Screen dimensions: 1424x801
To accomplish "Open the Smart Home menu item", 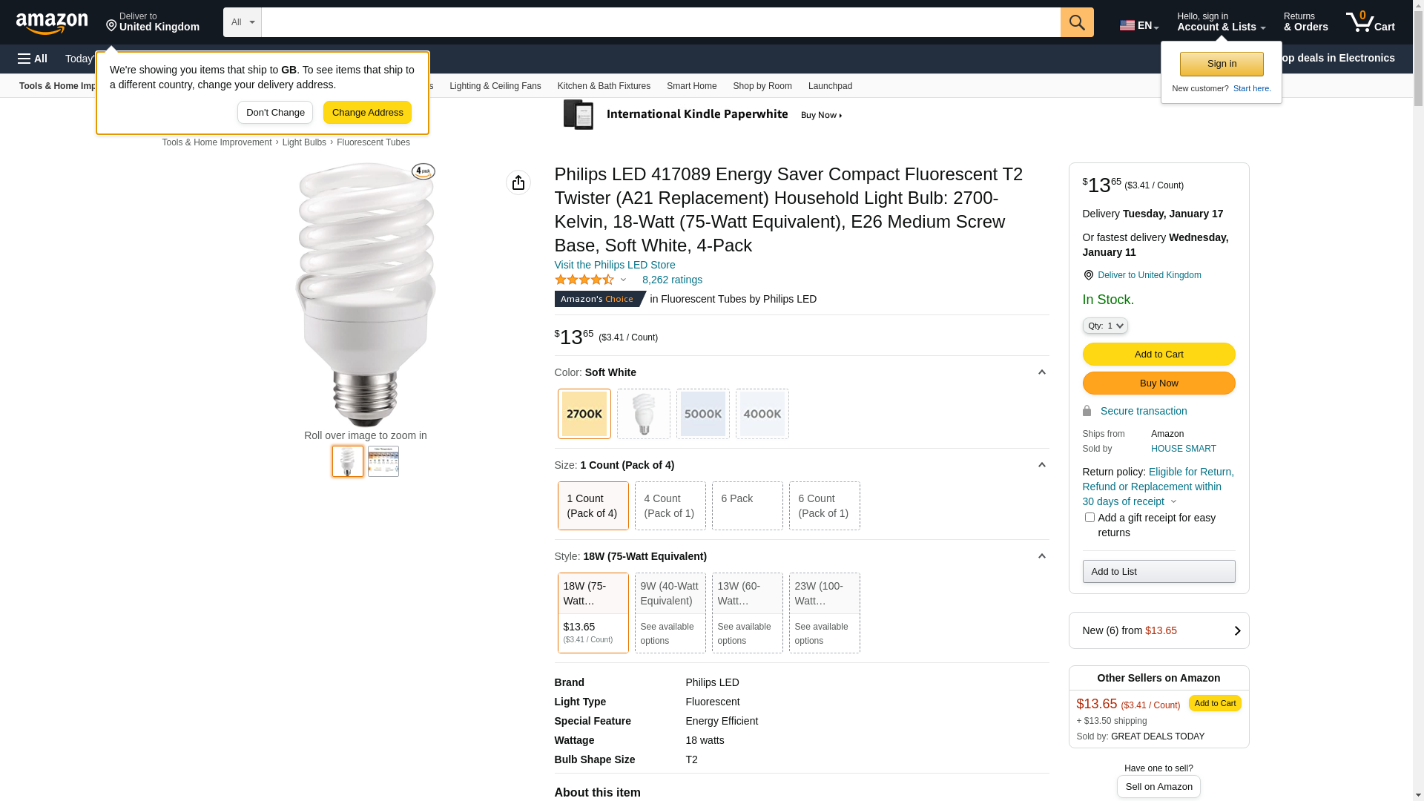I will pos(691,86).
